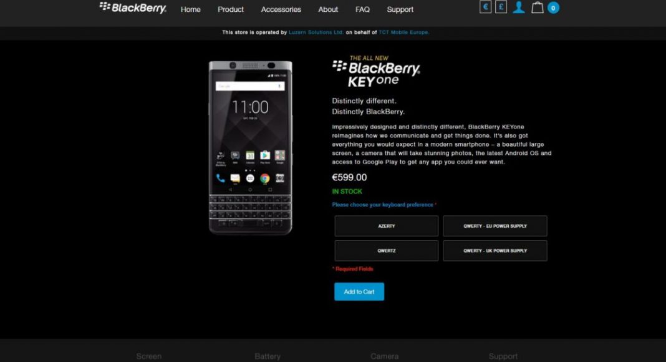
Task: Go to the Accessories menu
Action: (281, 9)
